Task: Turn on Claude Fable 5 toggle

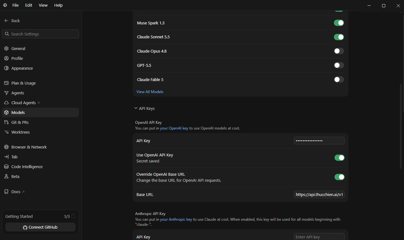Action: tap(339, 79)
